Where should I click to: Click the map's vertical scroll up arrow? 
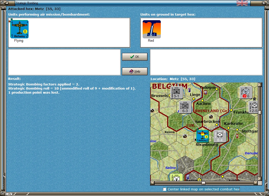click(260, 85)
